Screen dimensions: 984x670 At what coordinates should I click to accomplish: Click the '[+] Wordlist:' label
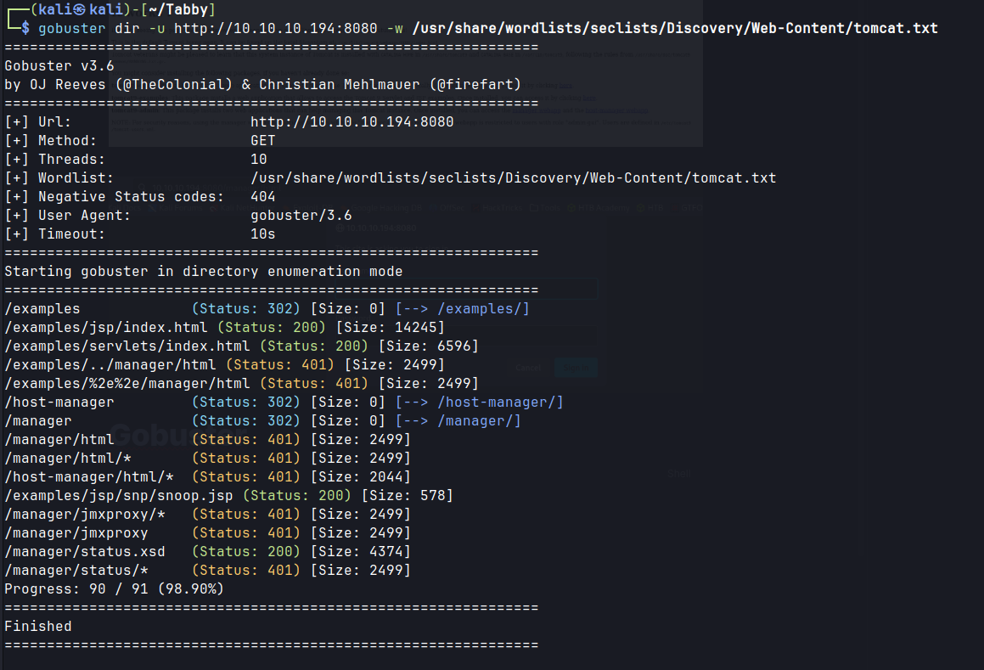tap(59, 178)
